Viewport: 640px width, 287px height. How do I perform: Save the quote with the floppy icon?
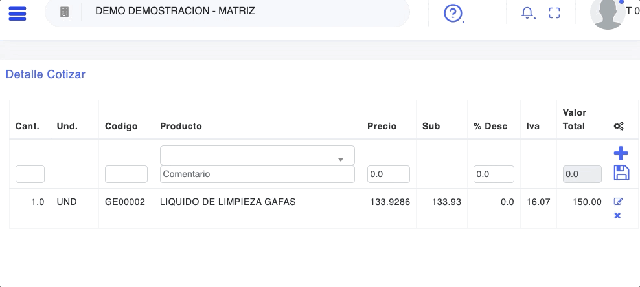[x=621, y=173]
